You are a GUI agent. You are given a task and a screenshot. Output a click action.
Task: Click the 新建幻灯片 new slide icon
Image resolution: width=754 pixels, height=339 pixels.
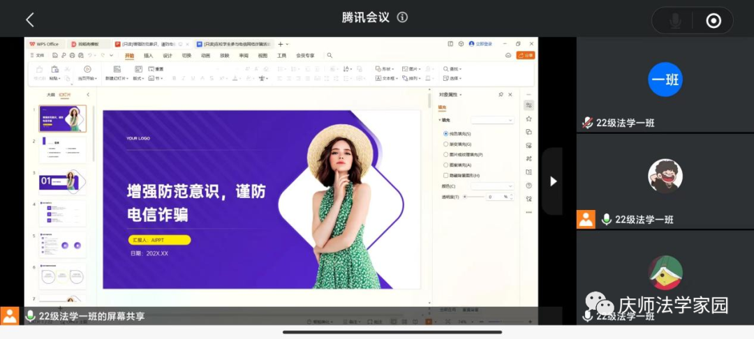click(116, 70)
